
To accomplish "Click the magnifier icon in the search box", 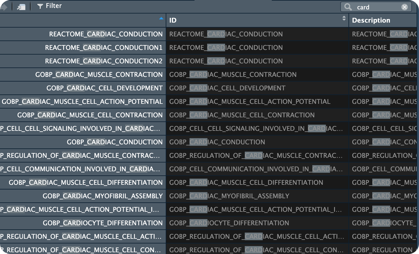I will pyautogui.click(x=348, y=7).
